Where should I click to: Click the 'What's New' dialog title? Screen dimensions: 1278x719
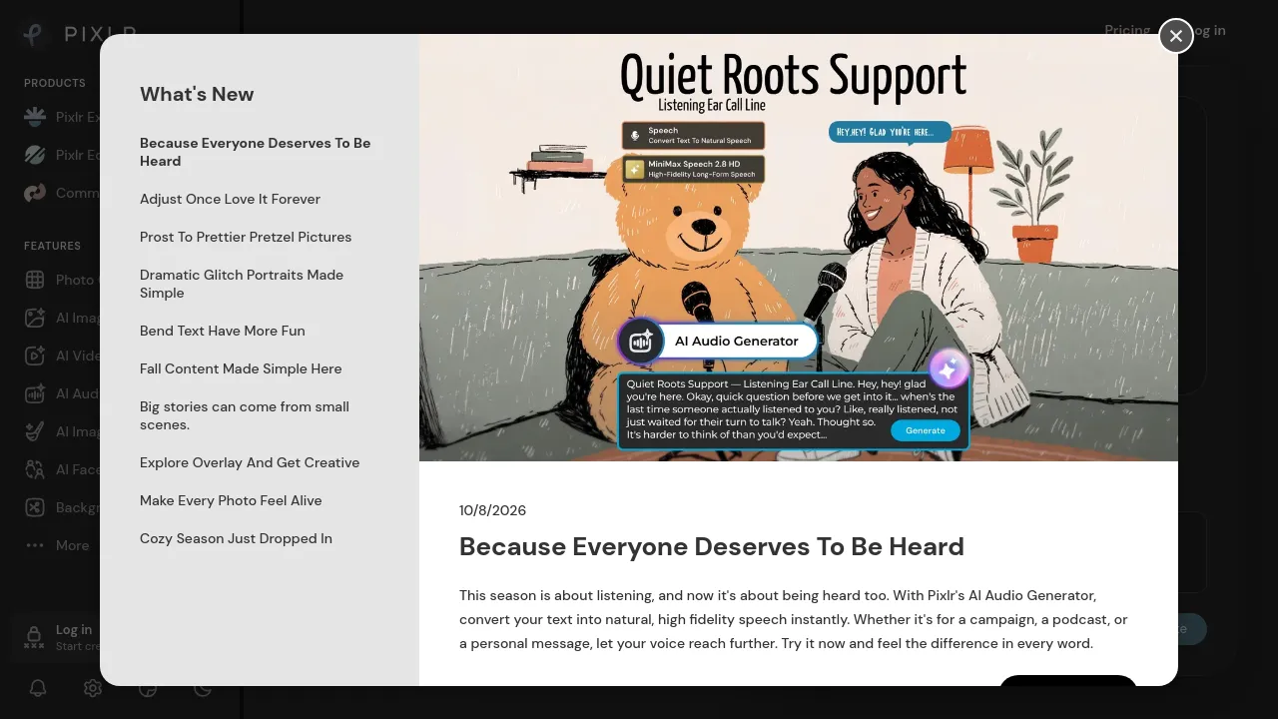pyautogui.click(x=197, y=94)
